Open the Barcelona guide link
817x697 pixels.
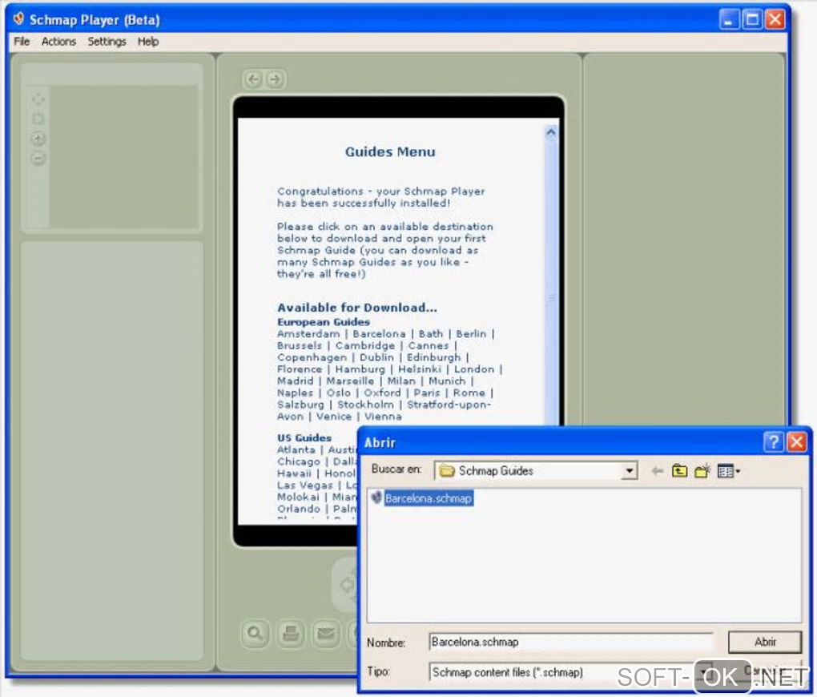pyautogui.click(x=379, y=333)
